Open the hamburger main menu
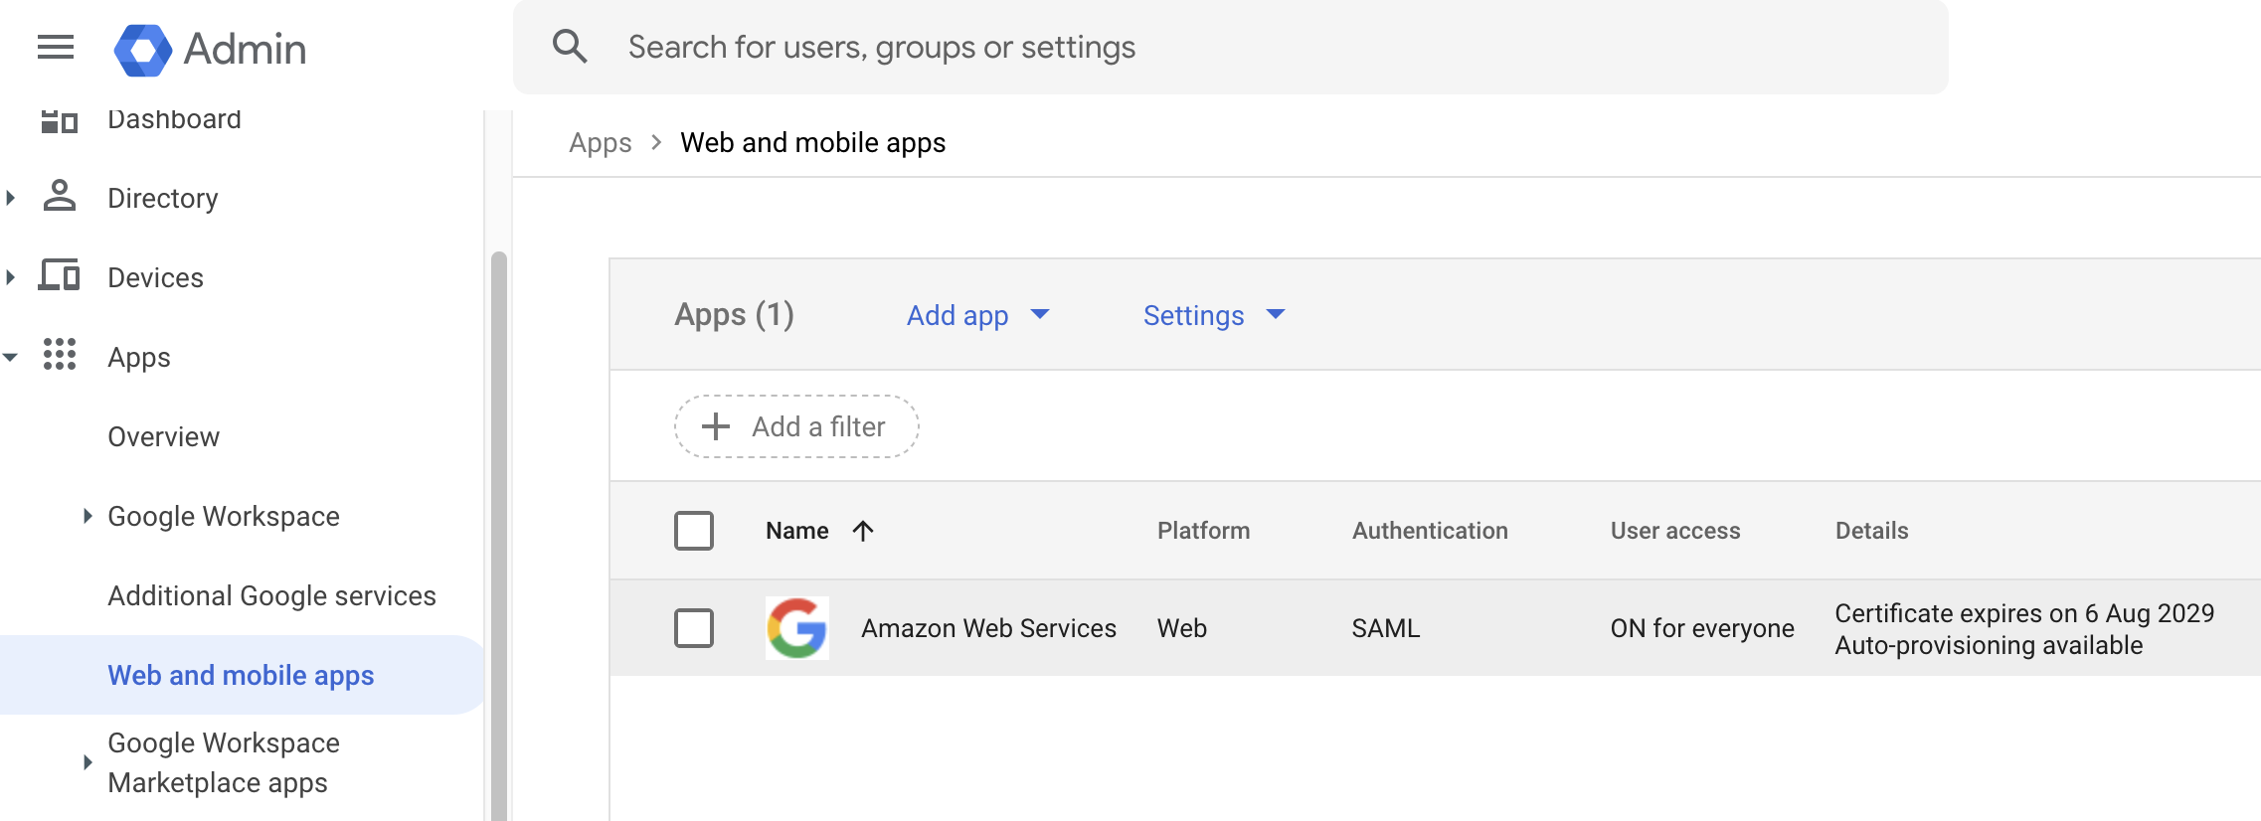2261x821 pixels. [56, 47]
